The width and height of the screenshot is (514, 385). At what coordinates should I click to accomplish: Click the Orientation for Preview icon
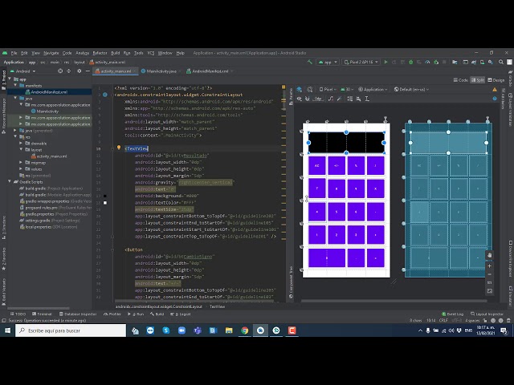pyautogui.click(x=310, y=89)
